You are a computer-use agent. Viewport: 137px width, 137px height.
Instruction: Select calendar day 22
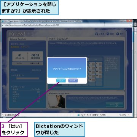92,76
